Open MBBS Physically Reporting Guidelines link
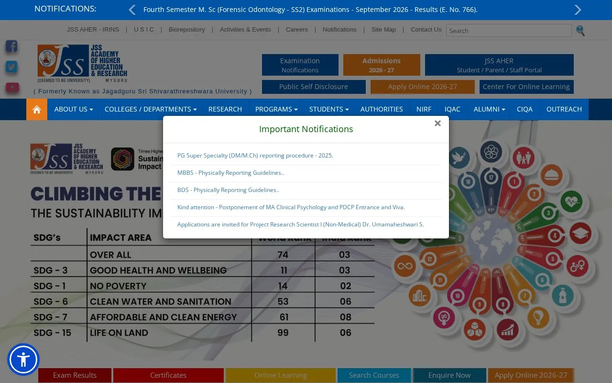The image size is (612, 383). (x=230, y=173)
